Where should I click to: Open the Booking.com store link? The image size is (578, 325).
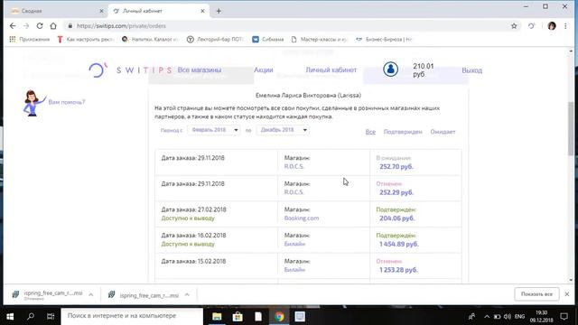point(302,218)
